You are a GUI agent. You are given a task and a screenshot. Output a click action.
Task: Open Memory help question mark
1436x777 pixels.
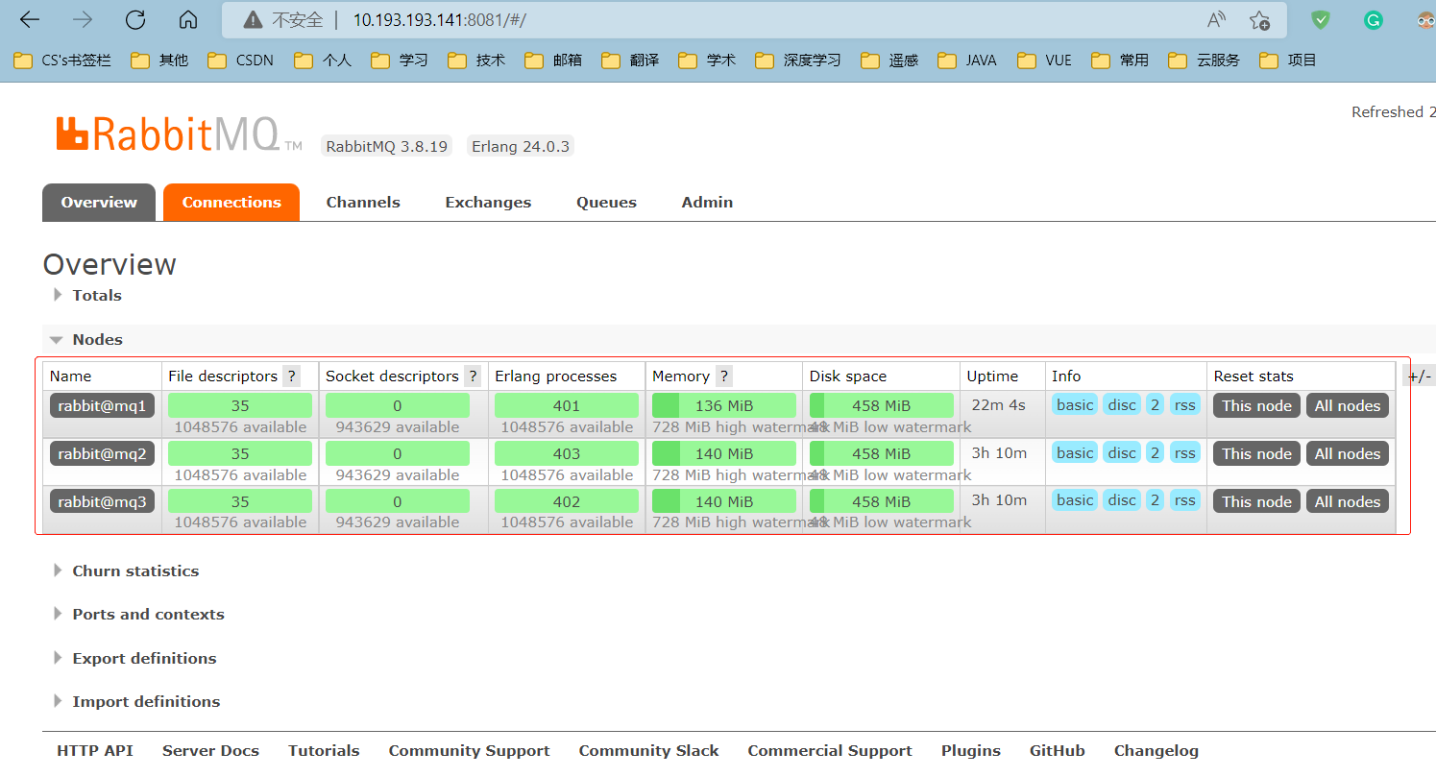pyautogui.click(x=724, y=376)
